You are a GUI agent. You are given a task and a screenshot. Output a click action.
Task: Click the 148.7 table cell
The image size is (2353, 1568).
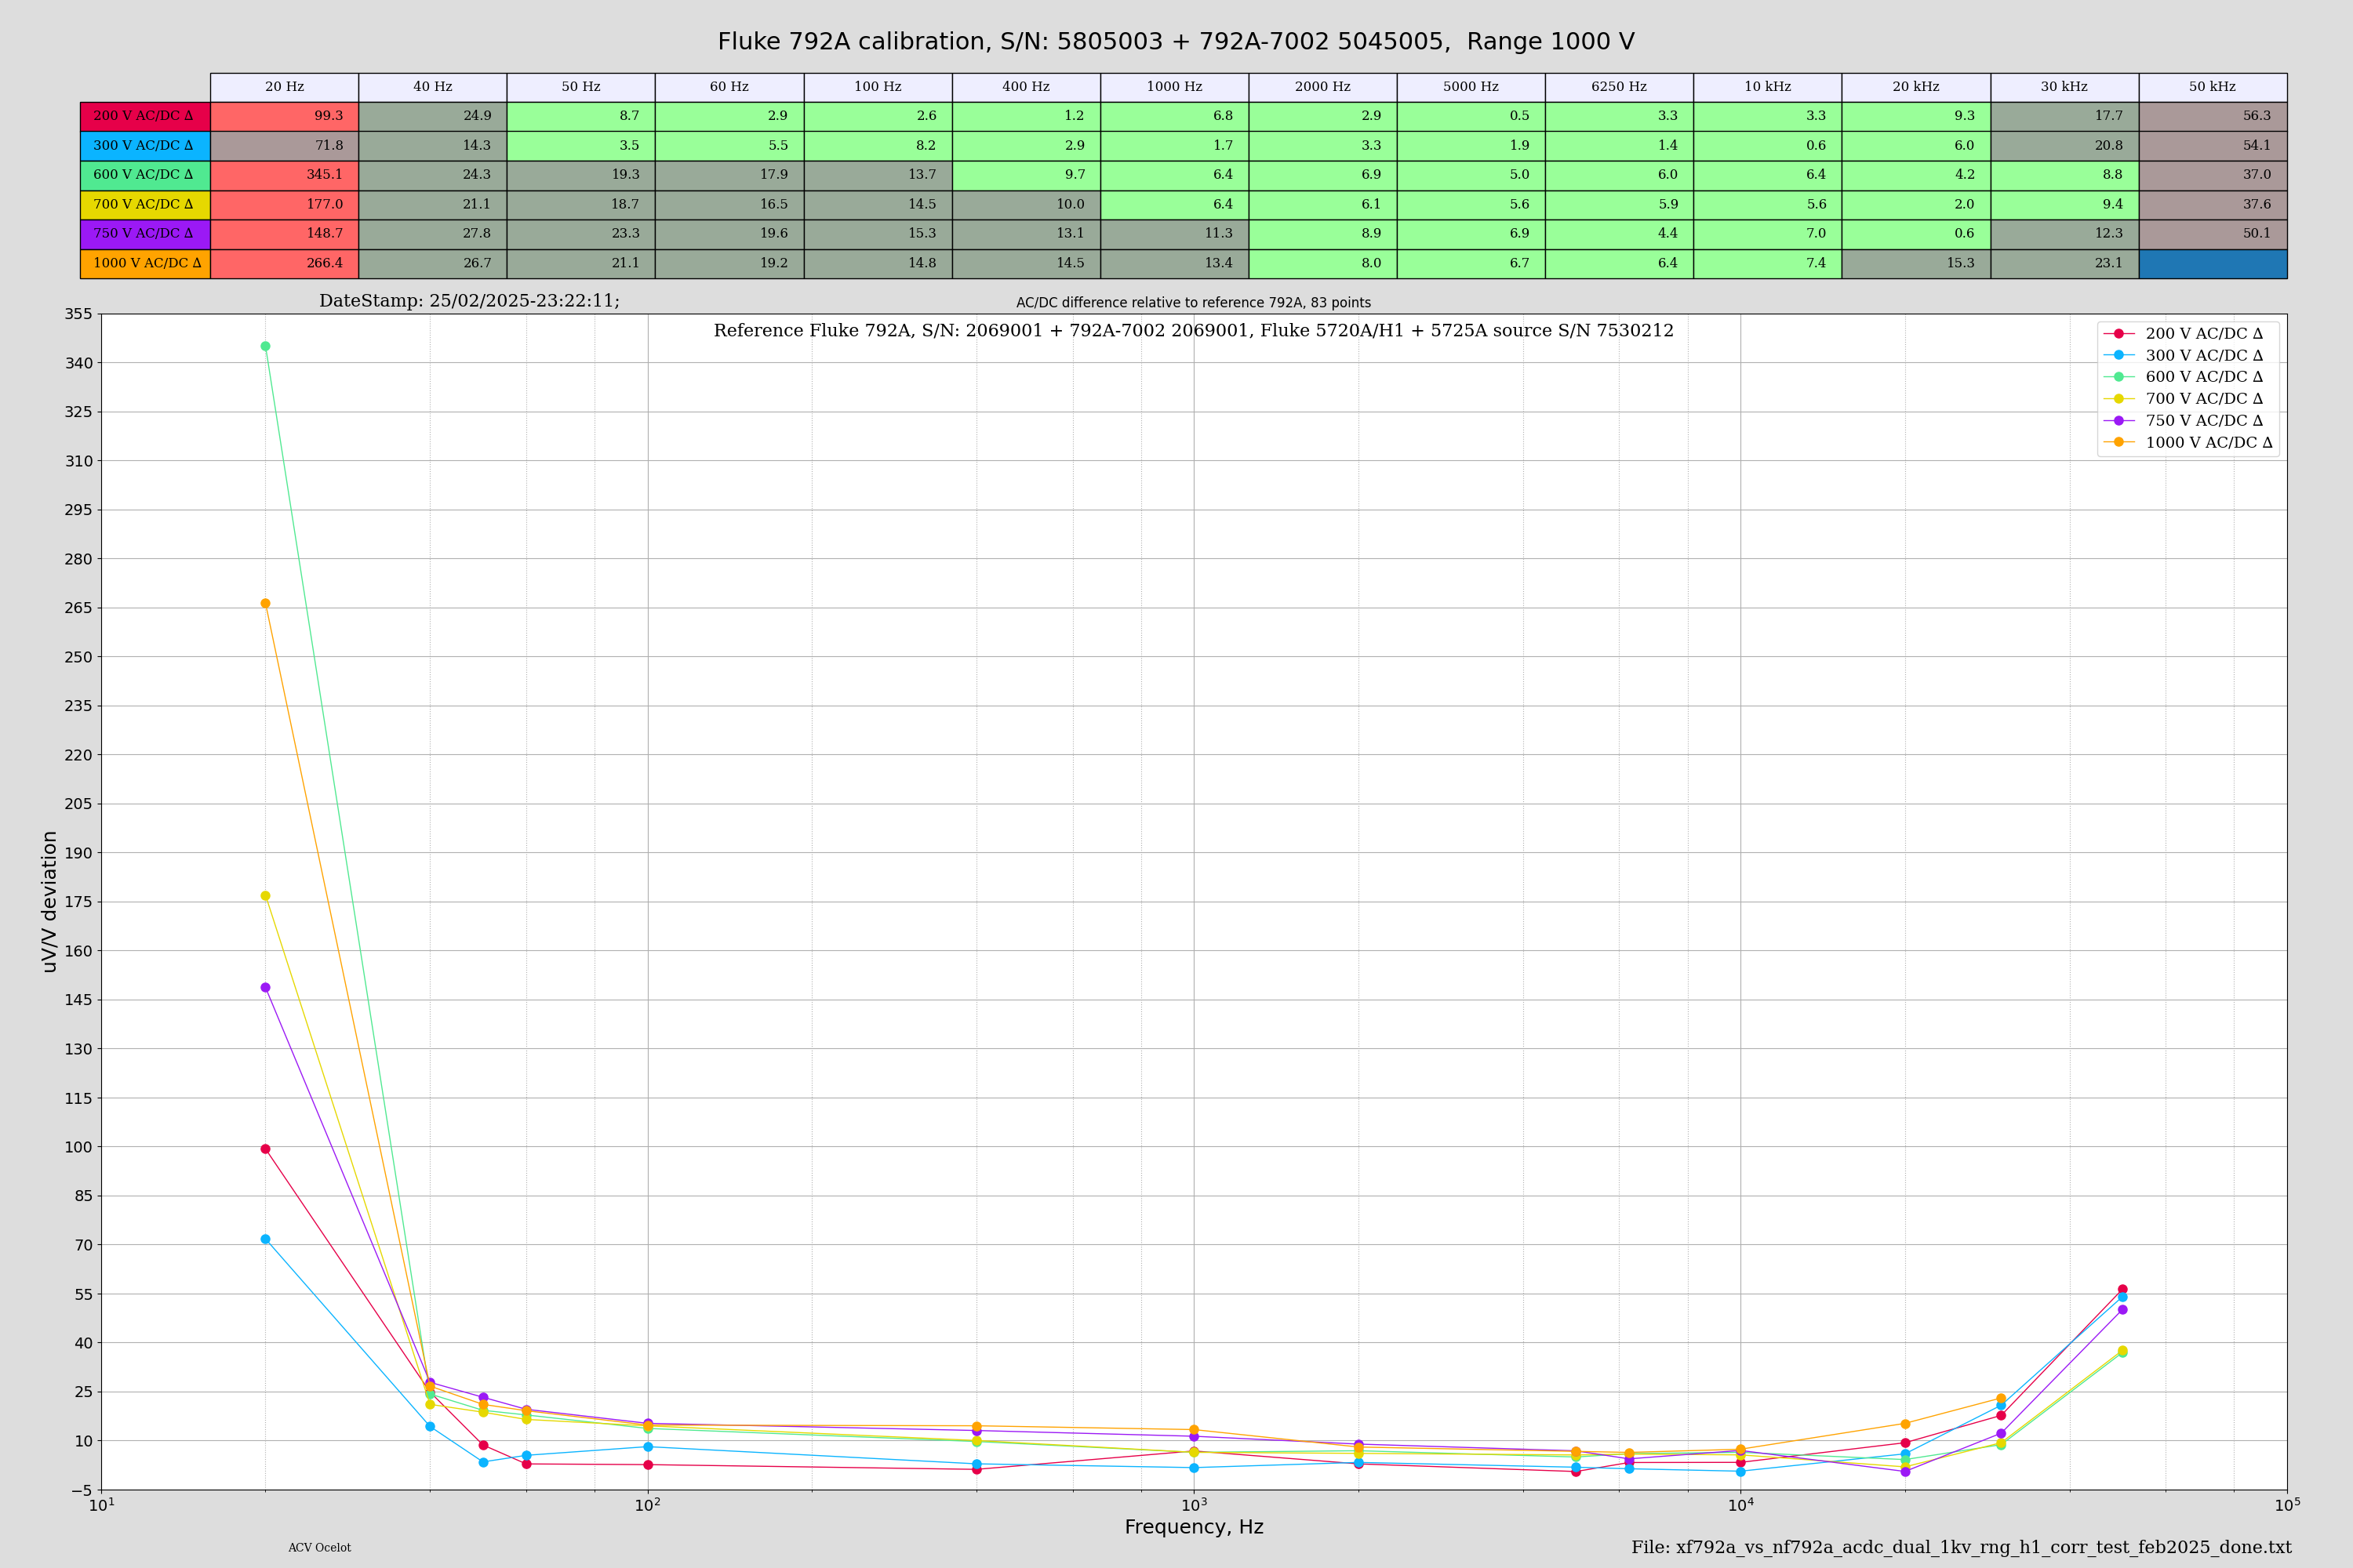(x=284, y=234)
